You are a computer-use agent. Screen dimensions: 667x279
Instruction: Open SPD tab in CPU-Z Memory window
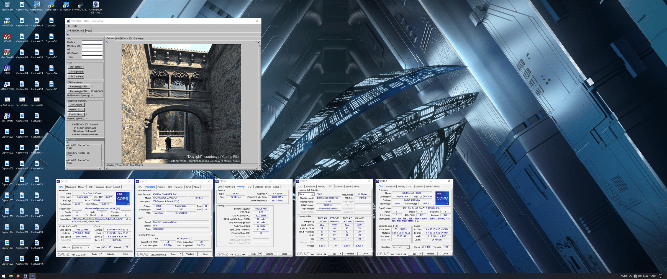pyautogui.click(x=249, y=187)
